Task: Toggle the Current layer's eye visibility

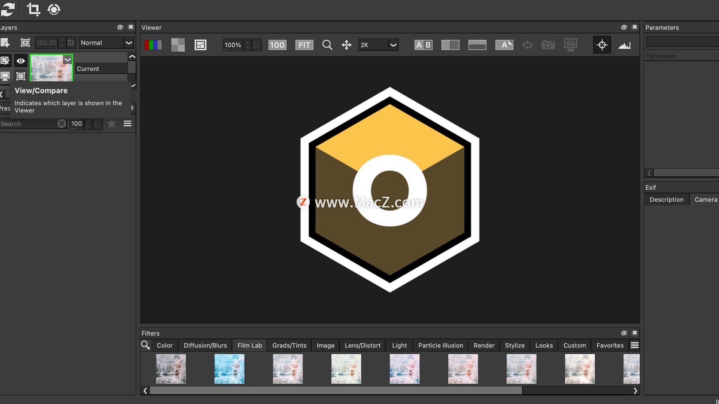Action: click(21, 61)
